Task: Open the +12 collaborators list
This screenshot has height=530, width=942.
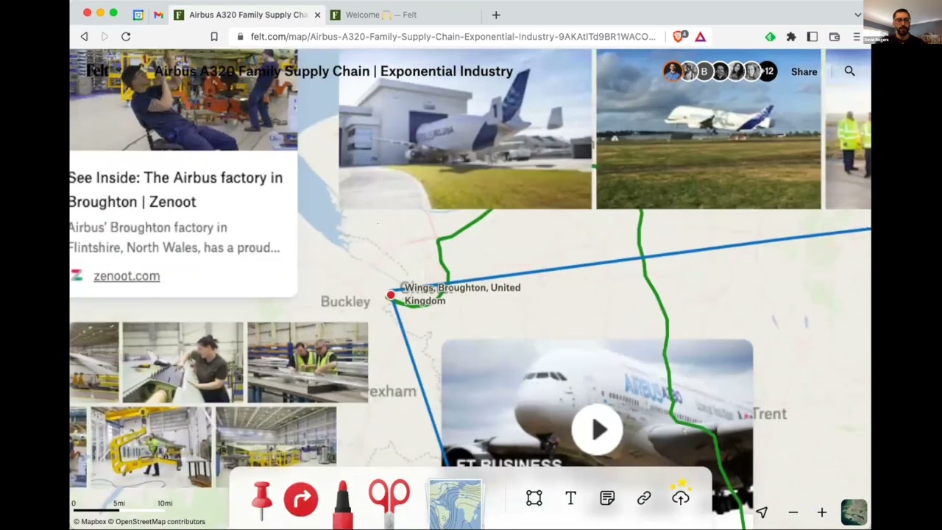Action: (x=768, y=71)
